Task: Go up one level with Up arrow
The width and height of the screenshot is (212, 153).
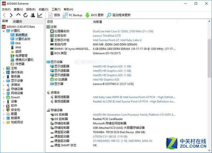Action: [x=19, y=15]
